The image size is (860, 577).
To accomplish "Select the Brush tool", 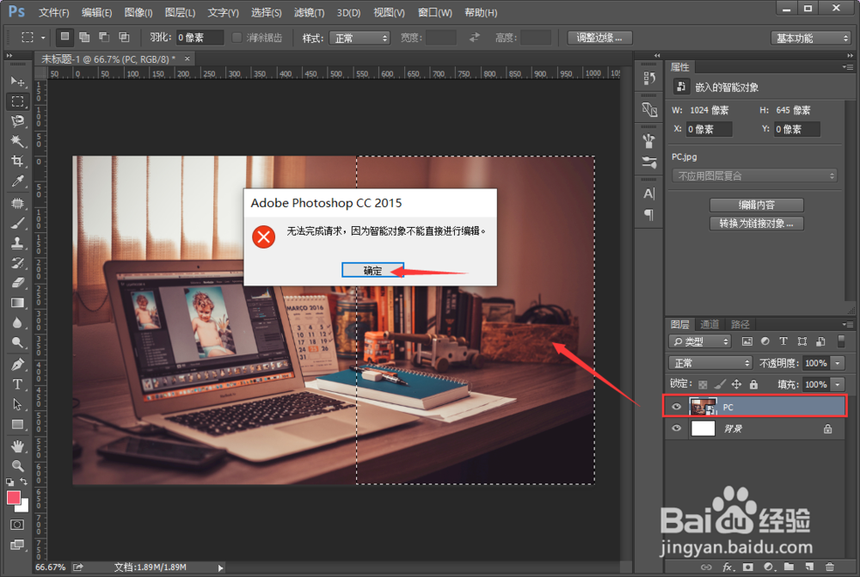I will coord(17,223).
